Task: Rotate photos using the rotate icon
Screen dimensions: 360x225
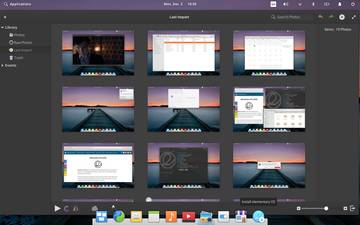Action: coord(67,208)
